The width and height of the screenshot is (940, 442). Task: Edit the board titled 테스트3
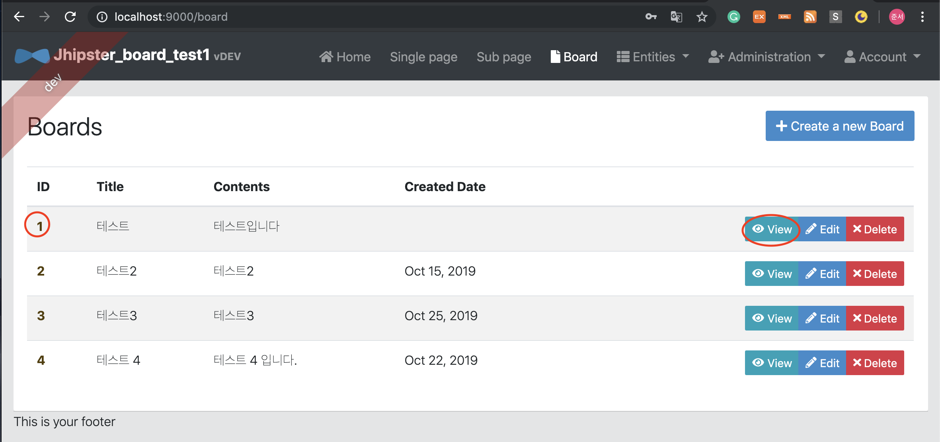[x=822, y=318]
